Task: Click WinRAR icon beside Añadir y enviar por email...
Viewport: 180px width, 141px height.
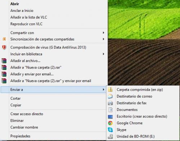Action: click(x=4, y=74)
